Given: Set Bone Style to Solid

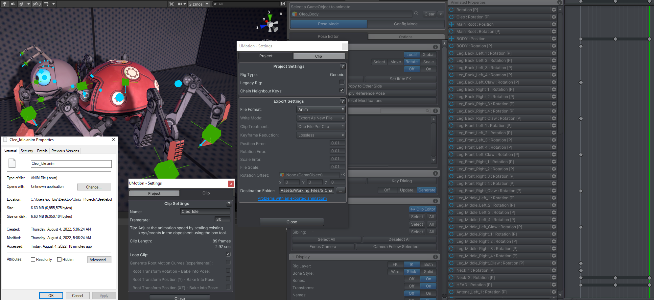Looking at the screenshot, I should coord(428,272).
